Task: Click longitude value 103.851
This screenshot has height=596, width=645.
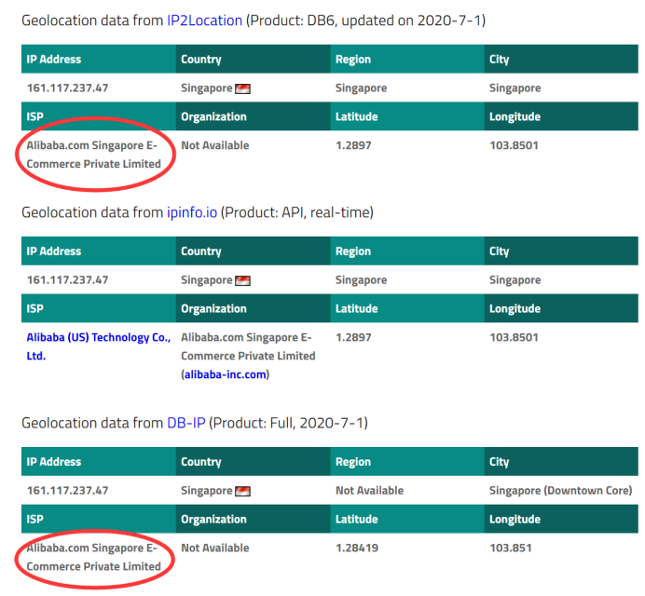Action: 511,548
